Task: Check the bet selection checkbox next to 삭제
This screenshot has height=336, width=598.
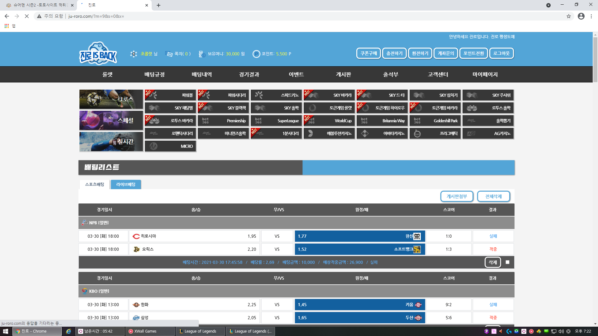Action: pyautogui.click(x=507, y=262)
